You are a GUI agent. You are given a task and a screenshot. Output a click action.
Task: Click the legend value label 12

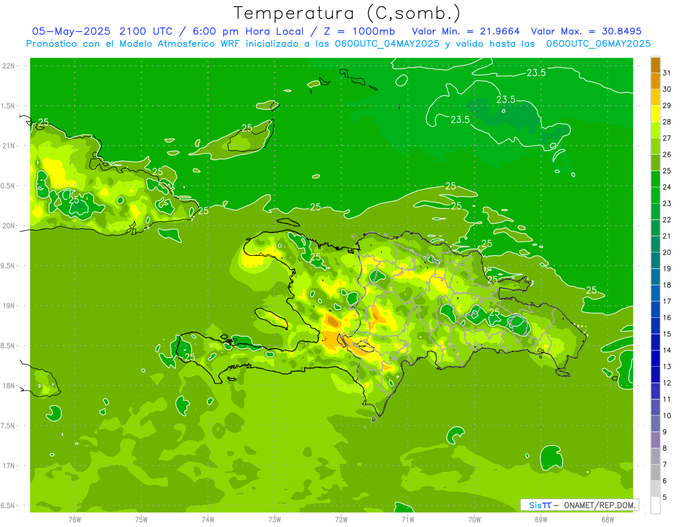click(667, 383)
